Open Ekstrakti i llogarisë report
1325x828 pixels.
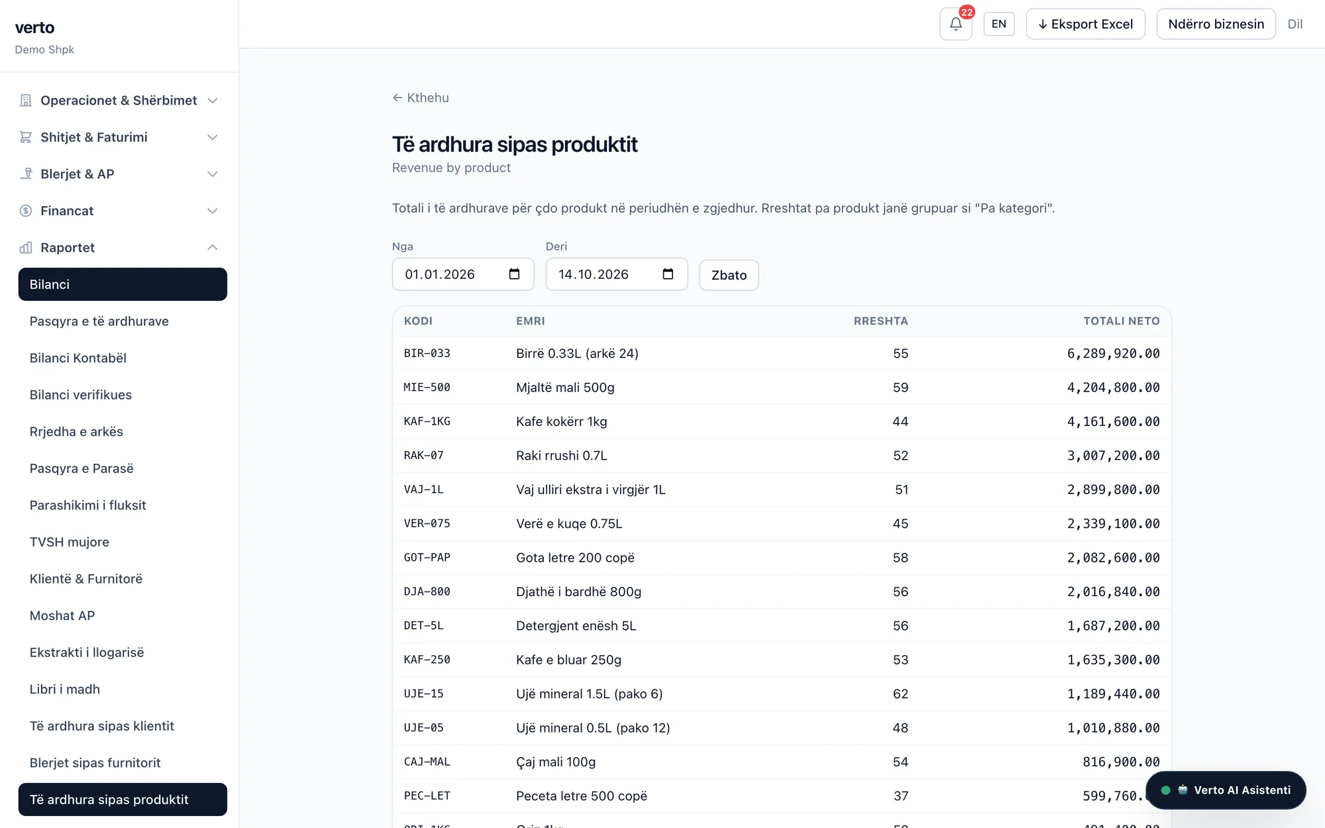pos(123,652)
